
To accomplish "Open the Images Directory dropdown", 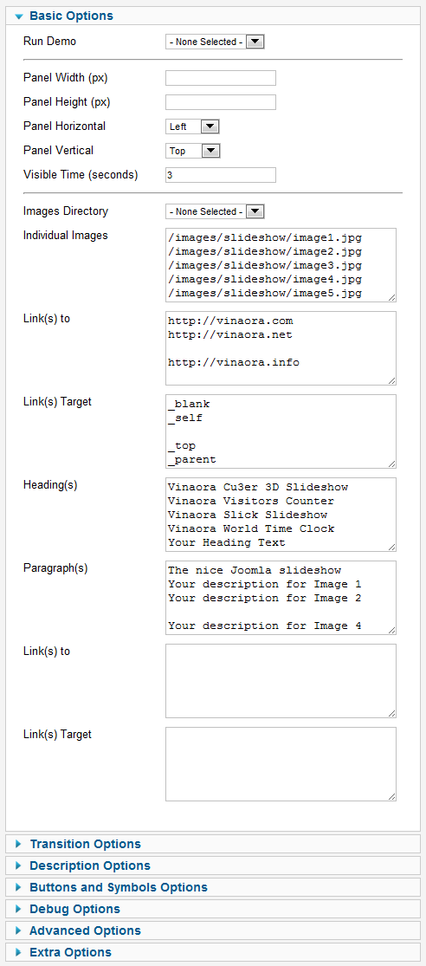I will pos(215,212).
